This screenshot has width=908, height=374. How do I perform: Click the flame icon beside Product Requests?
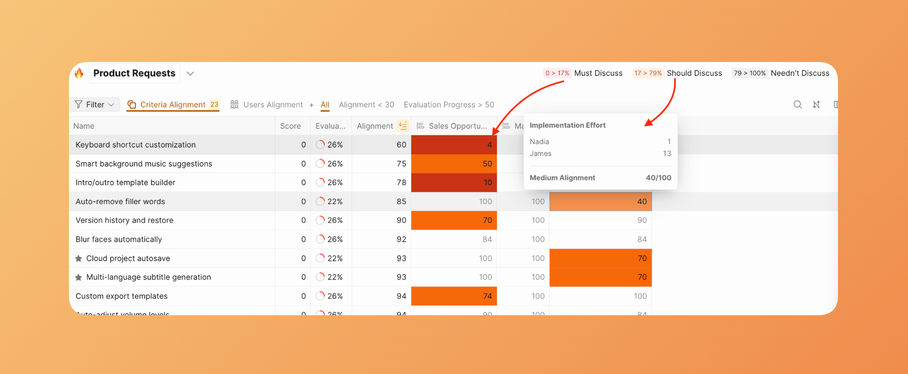[x=79, y=73]
